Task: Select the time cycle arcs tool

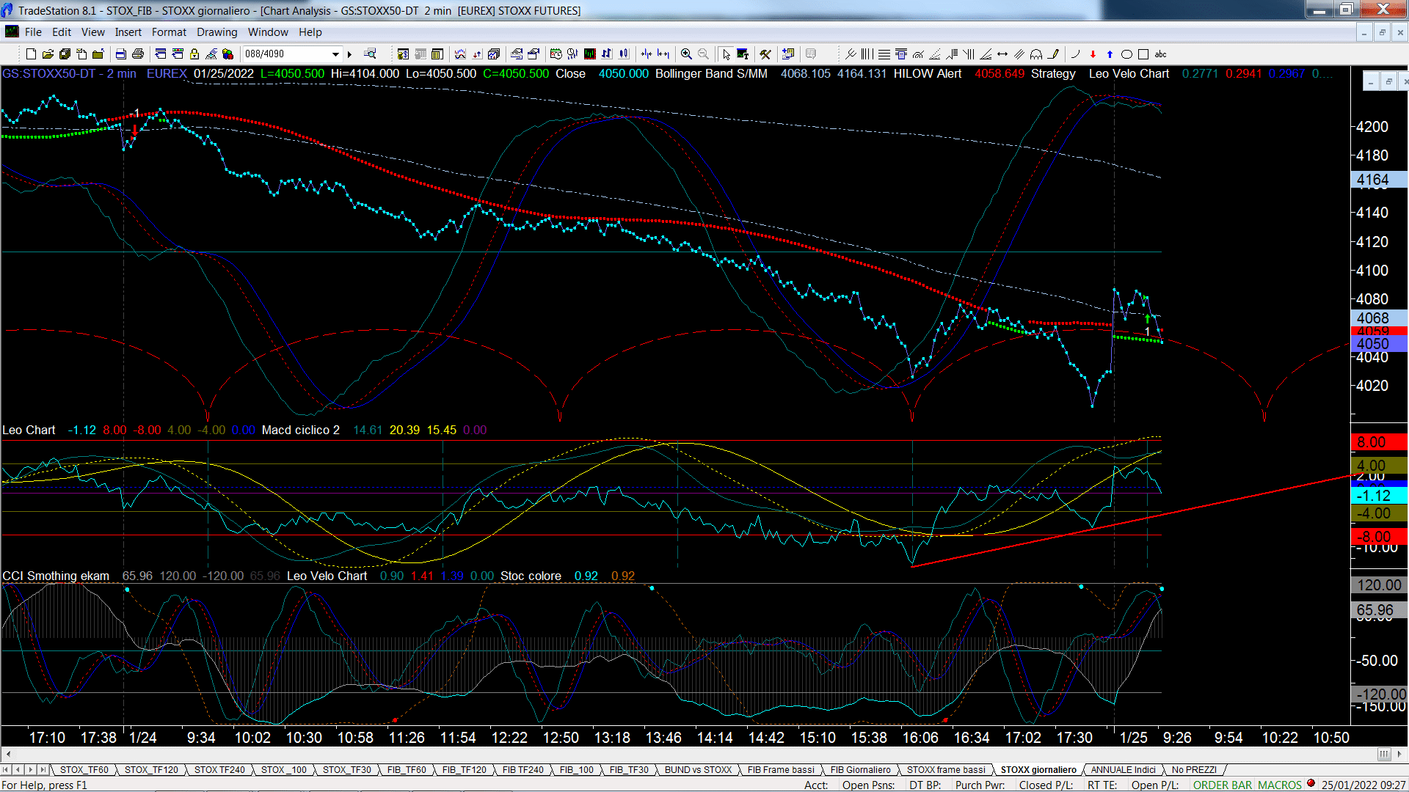Action: [x=1036, y=54]
